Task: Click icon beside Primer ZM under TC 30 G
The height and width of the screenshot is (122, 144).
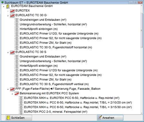Action: (x=17, y=43)
